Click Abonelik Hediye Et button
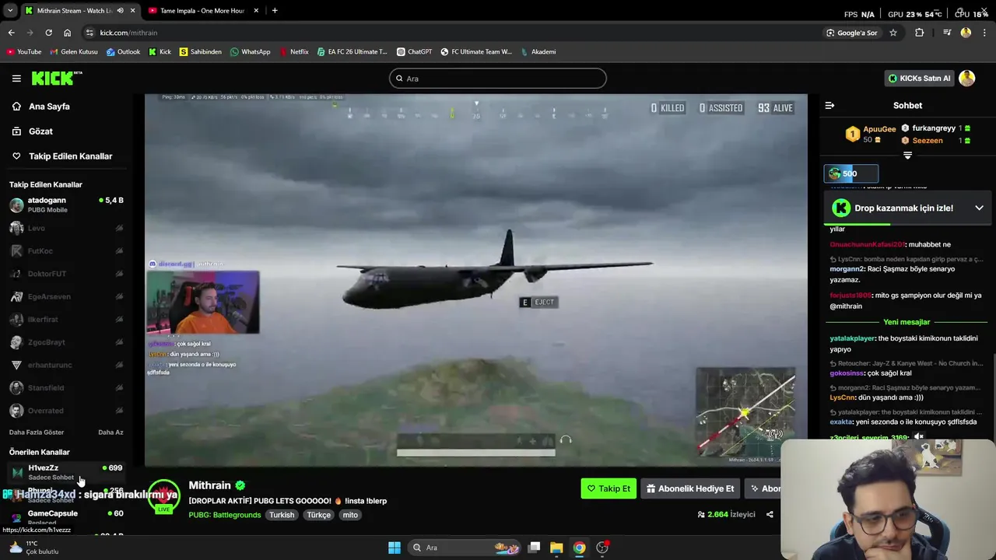996x560 pixels. click(690, 488)
